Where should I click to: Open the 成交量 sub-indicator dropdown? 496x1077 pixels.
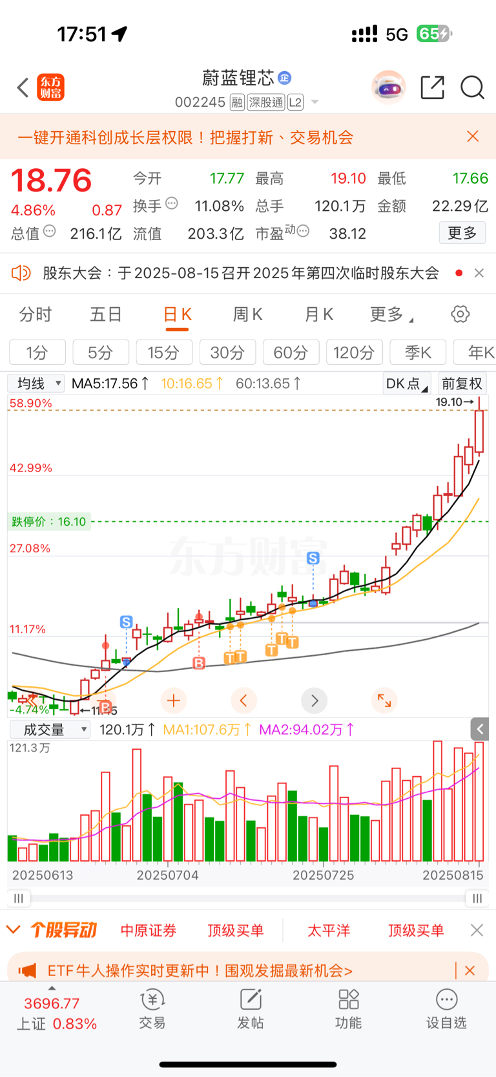(50, 730)
